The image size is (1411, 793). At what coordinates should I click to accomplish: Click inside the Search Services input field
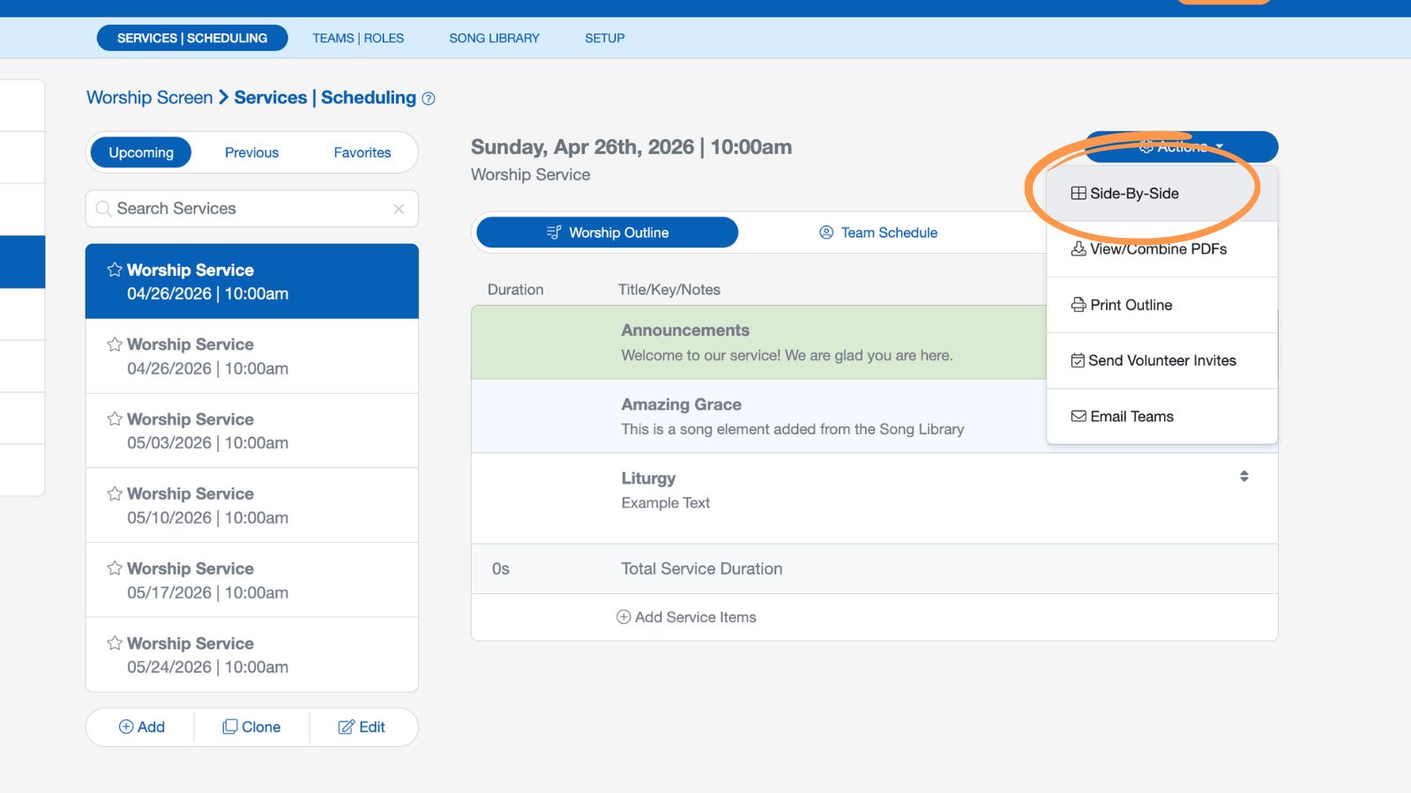tap(247, 209)
